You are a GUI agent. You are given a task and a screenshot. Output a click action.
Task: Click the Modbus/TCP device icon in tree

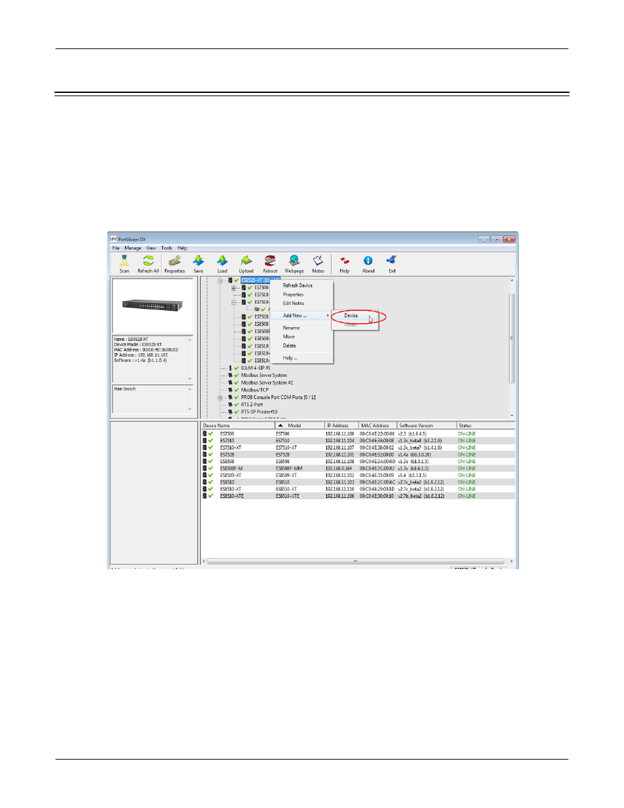(230, 390)
